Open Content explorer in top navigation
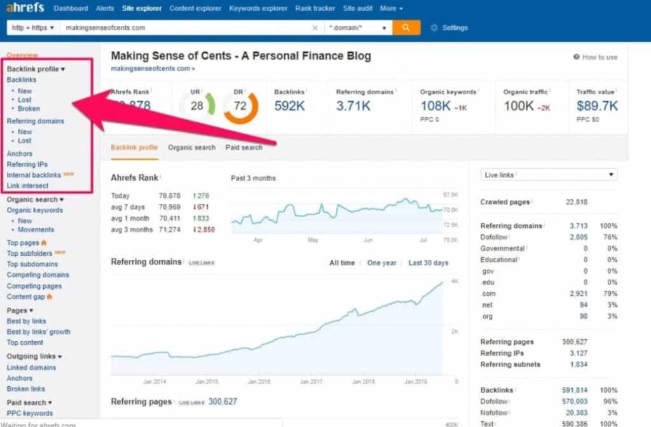The height and width of the screenshot is (427, 651). tap(195, 8)
